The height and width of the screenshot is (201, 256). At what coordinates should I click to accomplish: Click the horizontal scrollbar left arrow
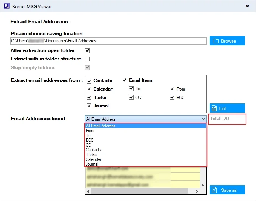(88, 191)
